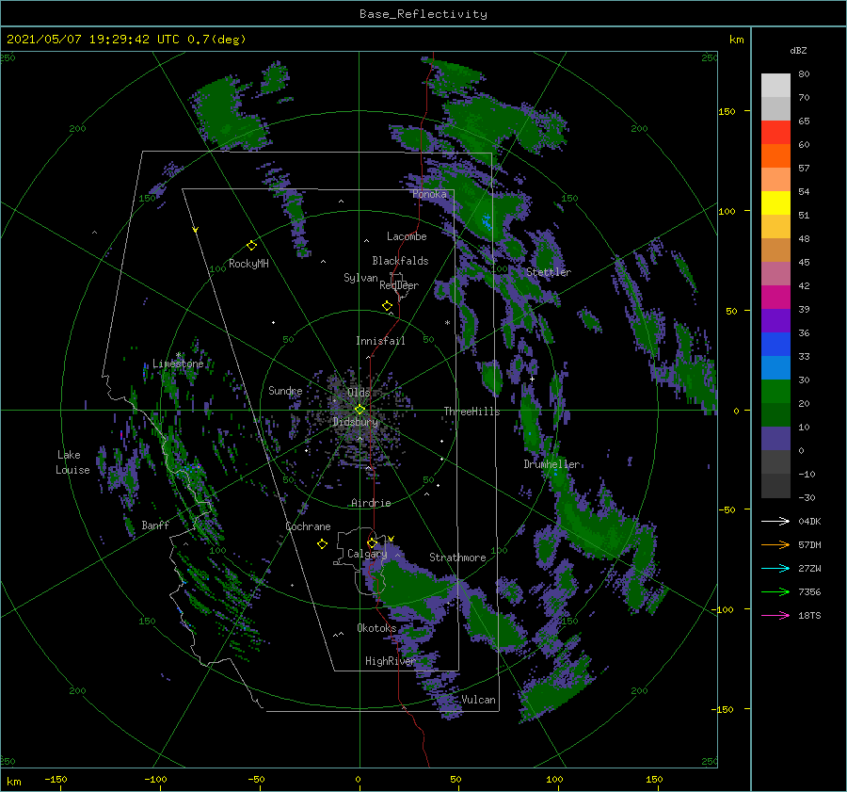
Task: Select the yellow diamond marker above RockyMH
Action: 251,246
